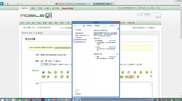Open the 市集 nav item
This screenshot has height=101, width=182.
(40, 8)
